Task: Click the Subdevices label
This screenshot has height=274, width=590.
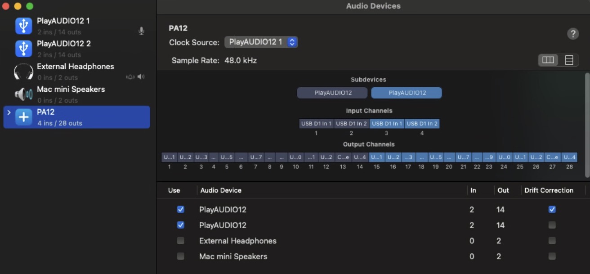Action: click(x=369, y=80)
